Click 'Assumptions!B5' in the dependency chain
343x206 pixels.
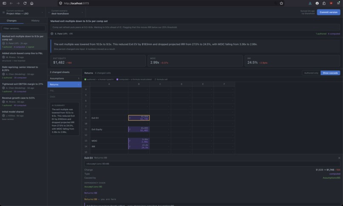(x=93, y=187)
